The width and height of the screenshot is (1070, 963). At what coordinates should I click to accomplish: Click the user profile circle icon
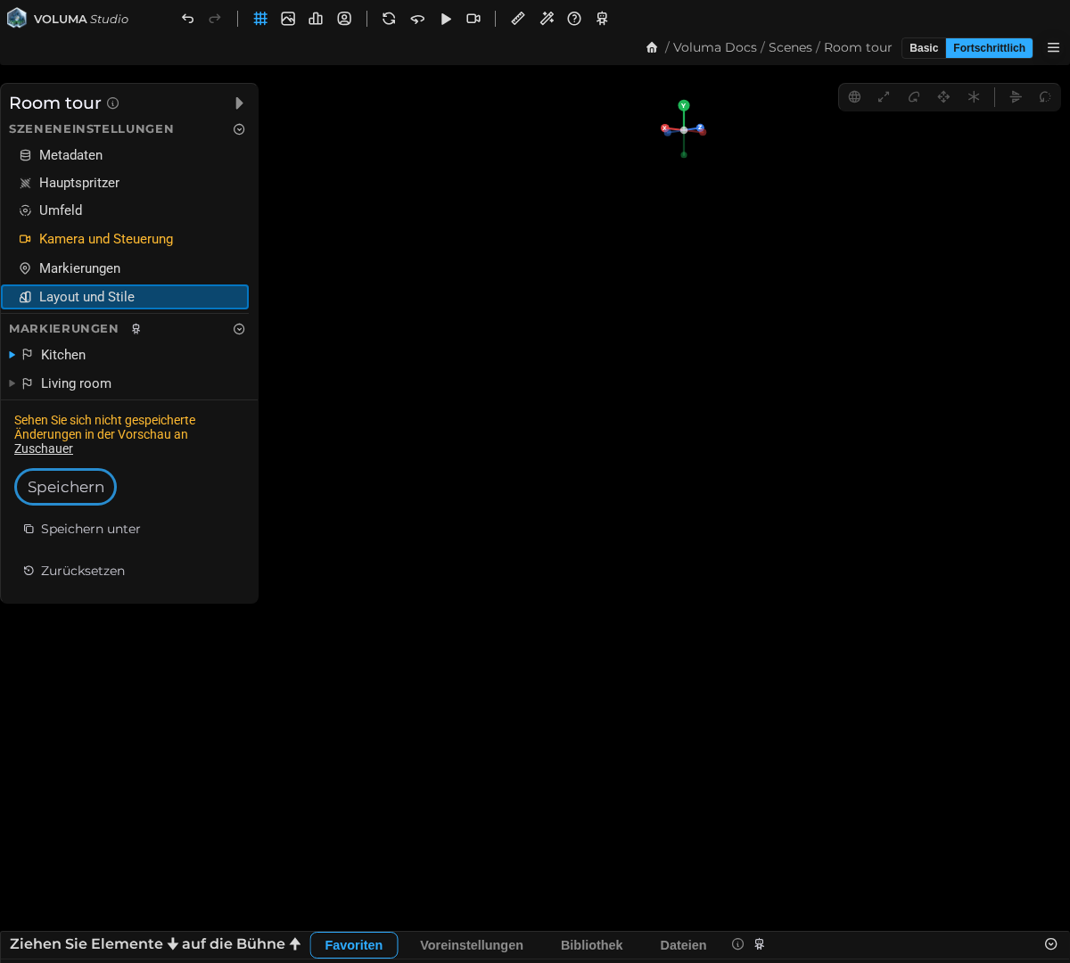pyautogui.click(x=344, y=19)
